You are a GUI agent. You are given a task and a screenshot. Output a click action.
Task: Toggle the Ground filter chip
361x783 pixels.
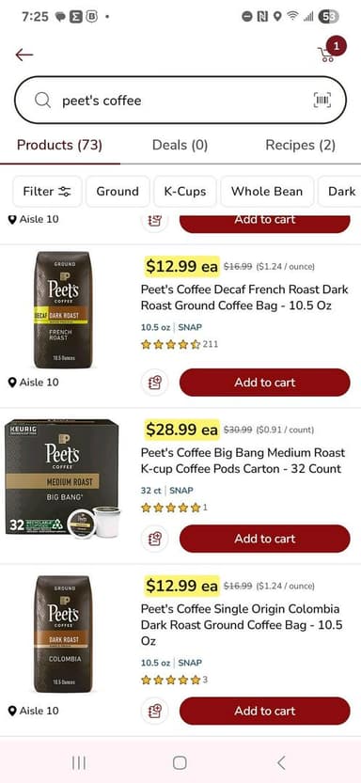(x=118, y=191)
